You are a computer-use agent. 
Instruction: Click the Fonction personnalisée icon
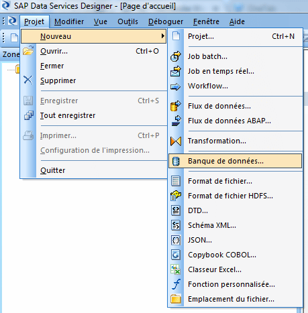[x=176, y=284]
